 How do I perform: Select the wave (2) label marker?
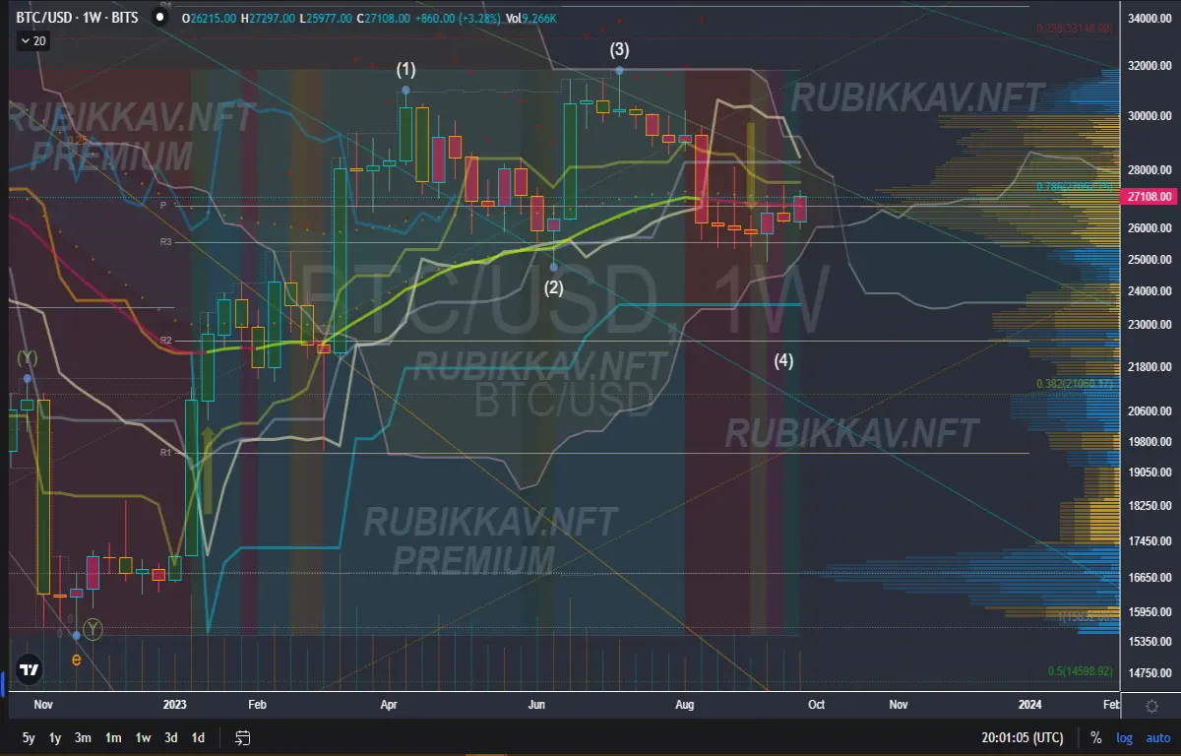pos(554,287)
